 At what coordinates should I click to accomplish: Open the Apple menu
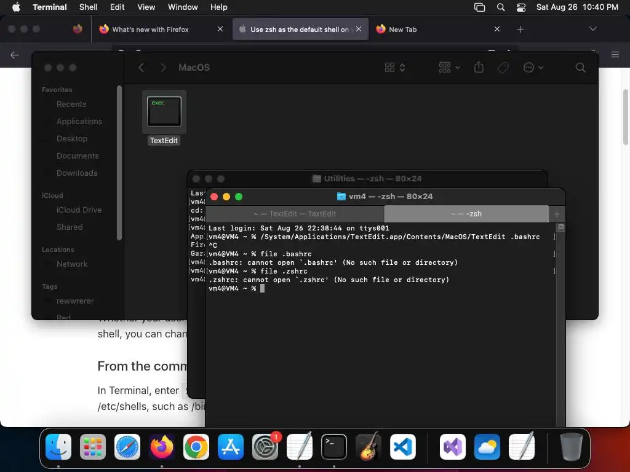16,7
